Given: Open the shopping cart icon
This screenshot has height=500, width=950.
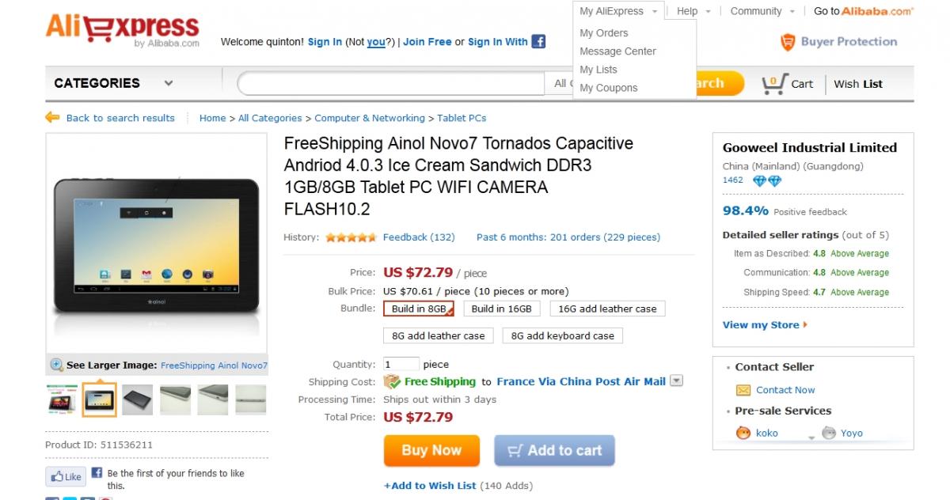Looking at the screenshot, I should (x=773, y=83).
